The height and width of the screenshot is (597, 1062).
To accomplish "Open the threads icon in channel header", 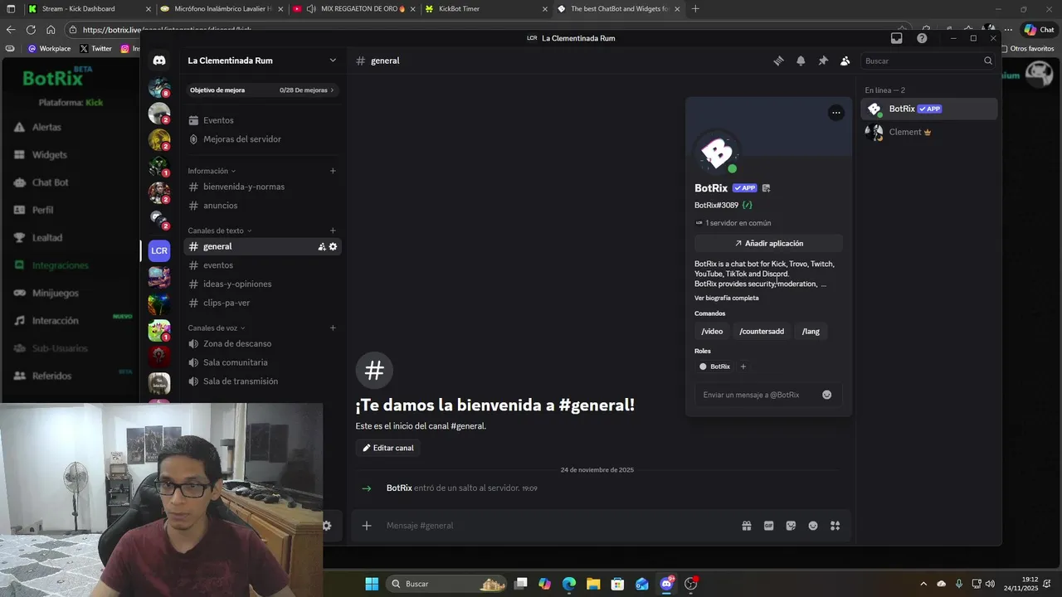I will click(x=778, y=61).
